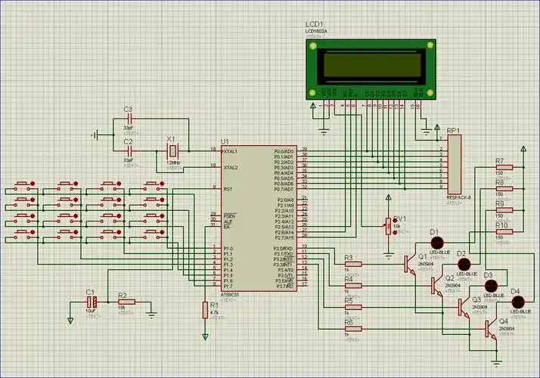Select the D1 LED-BLUE component

click(435, 243)
